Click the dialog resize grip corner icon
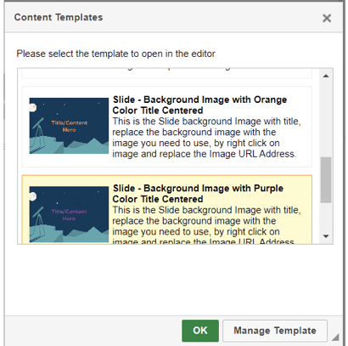 (335, 337)
